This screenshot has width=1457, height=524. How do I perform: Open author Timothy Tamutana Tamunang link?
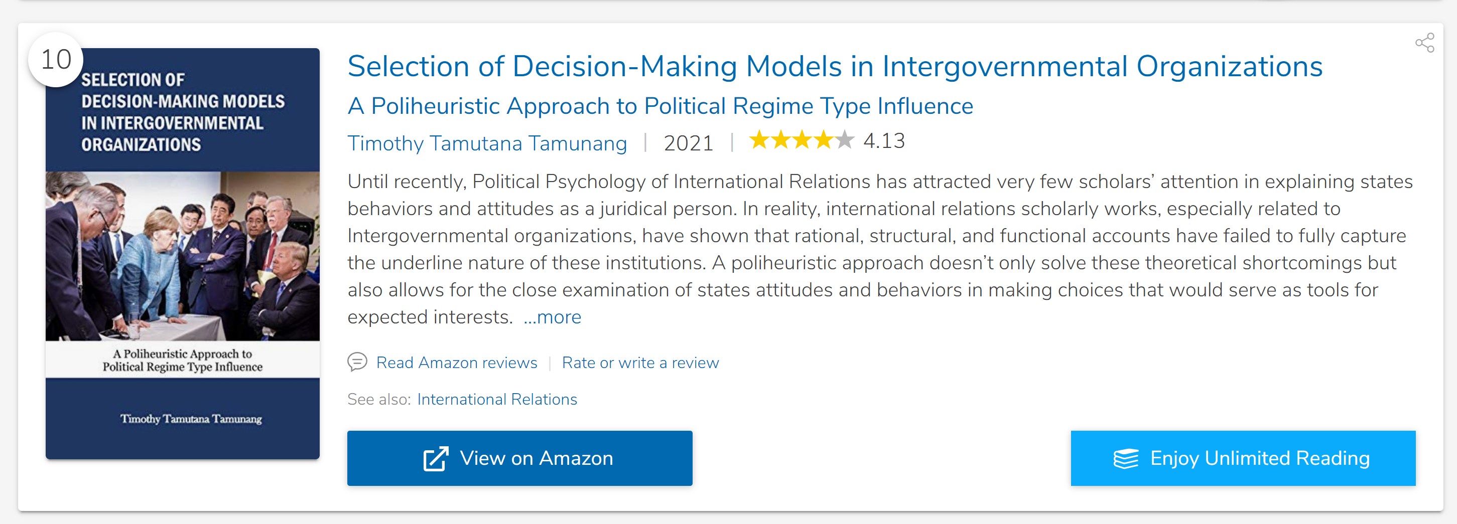click(487, 143)
